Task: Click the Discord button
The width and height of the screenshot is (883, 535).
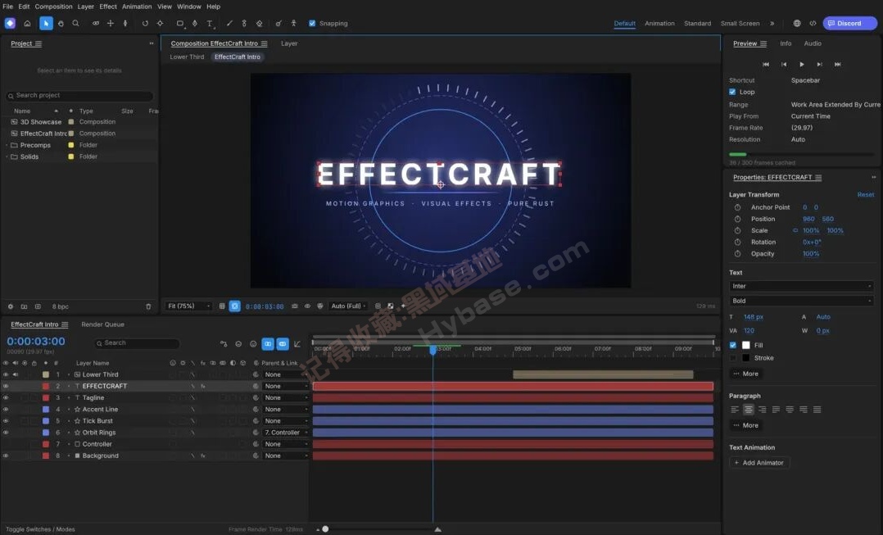Action: tap(849, 23)
